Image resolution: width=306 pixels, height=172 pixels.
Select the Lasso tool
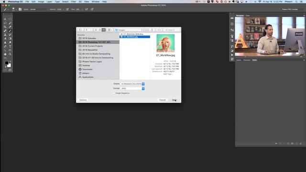5,23
